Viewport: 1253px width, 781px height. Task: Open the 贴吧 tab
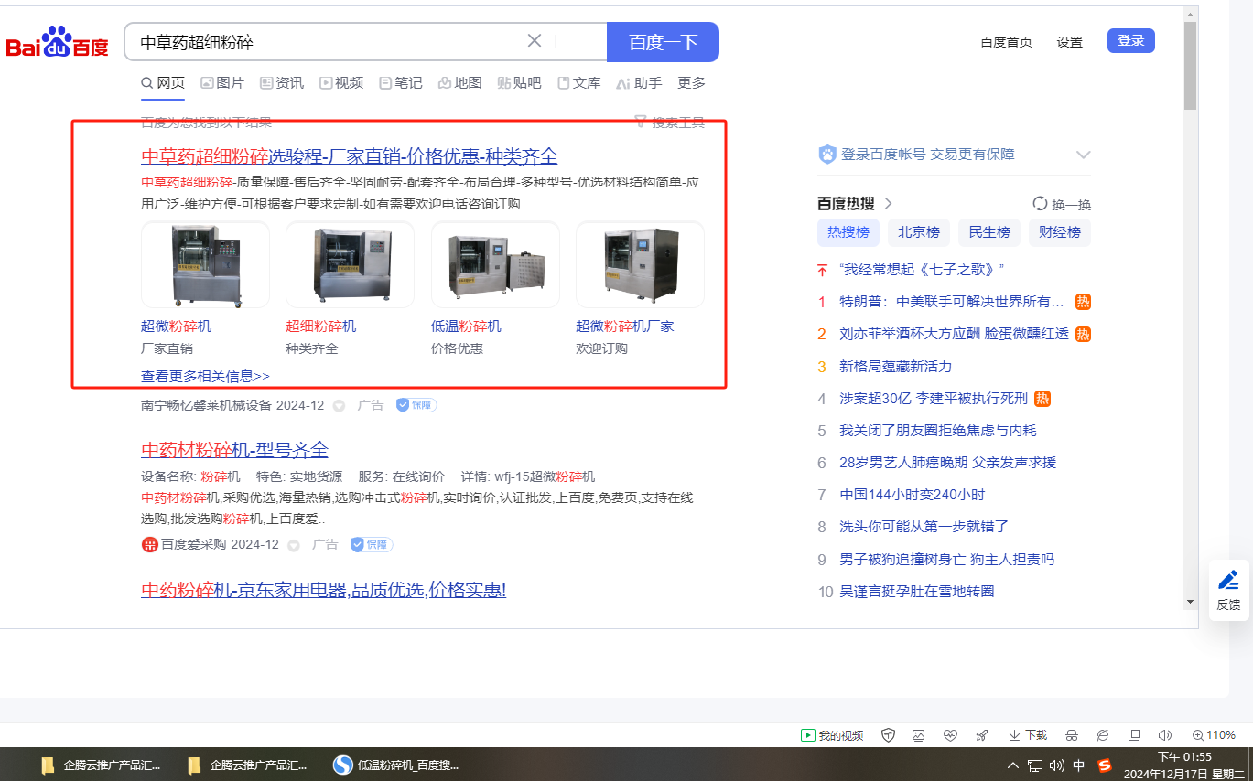click(x=520, y=83)
